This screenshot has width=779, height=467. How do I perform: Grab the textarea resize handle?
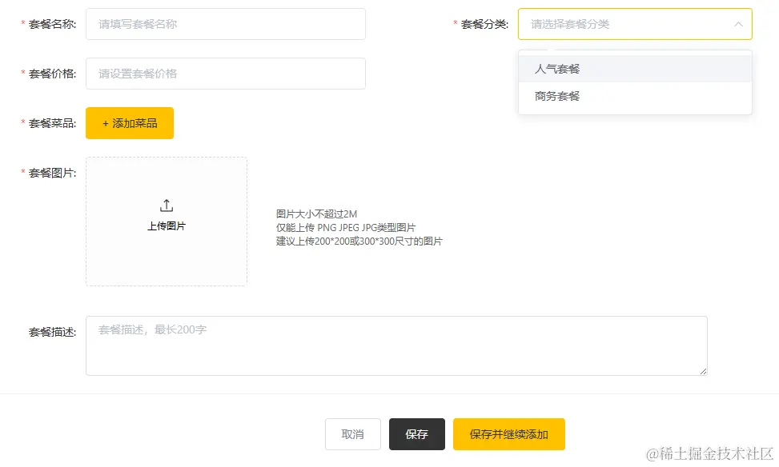click(703, 371)
